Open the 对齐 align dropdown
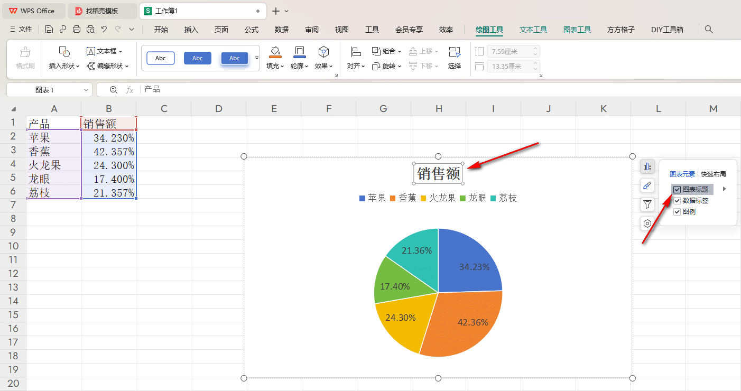 tap(356, 66)
